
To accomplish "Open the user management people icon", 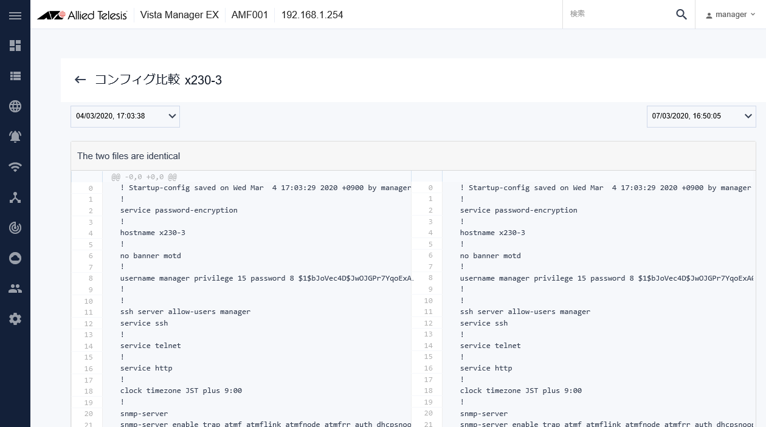I will 15,289.
